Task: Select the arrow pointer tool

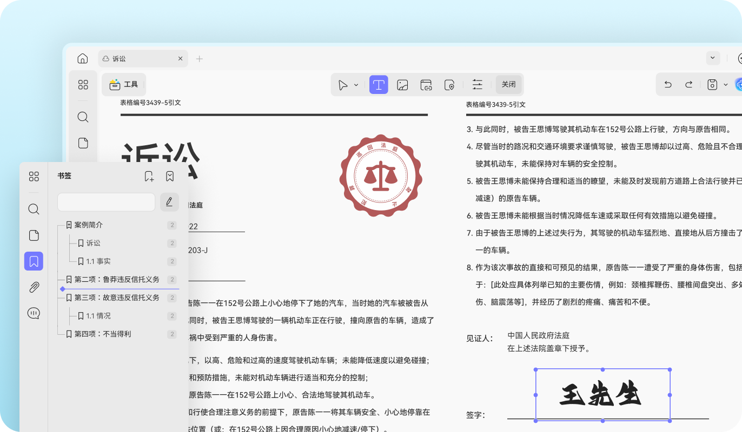Action: tap(343, 85)
